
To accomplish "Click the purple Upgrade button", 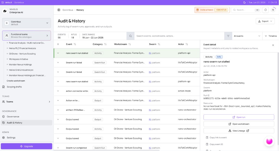I will [26, 146].
